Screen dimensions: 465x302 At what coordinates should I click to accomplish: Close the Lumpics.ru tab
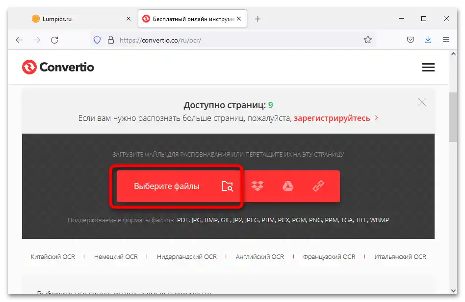pyautogui.click(x=129, y=19)
